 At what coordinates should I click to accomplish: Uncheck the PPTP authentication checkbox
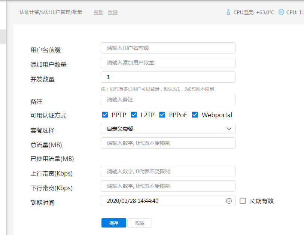105,115
